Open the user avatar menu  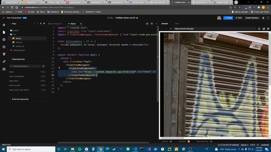coord(219,18)
